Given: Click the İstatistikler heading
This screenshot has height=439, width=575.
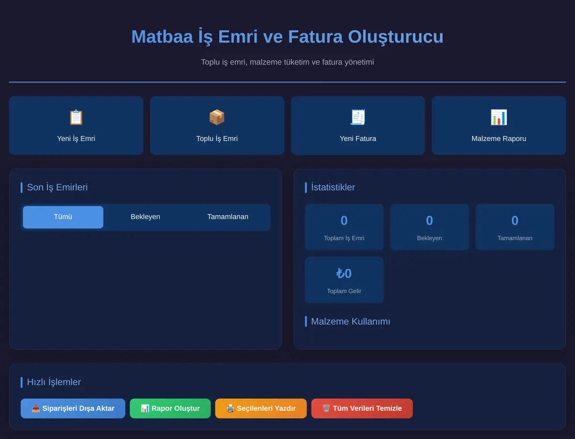Looking at the screenshot, I should click(333, 187).
